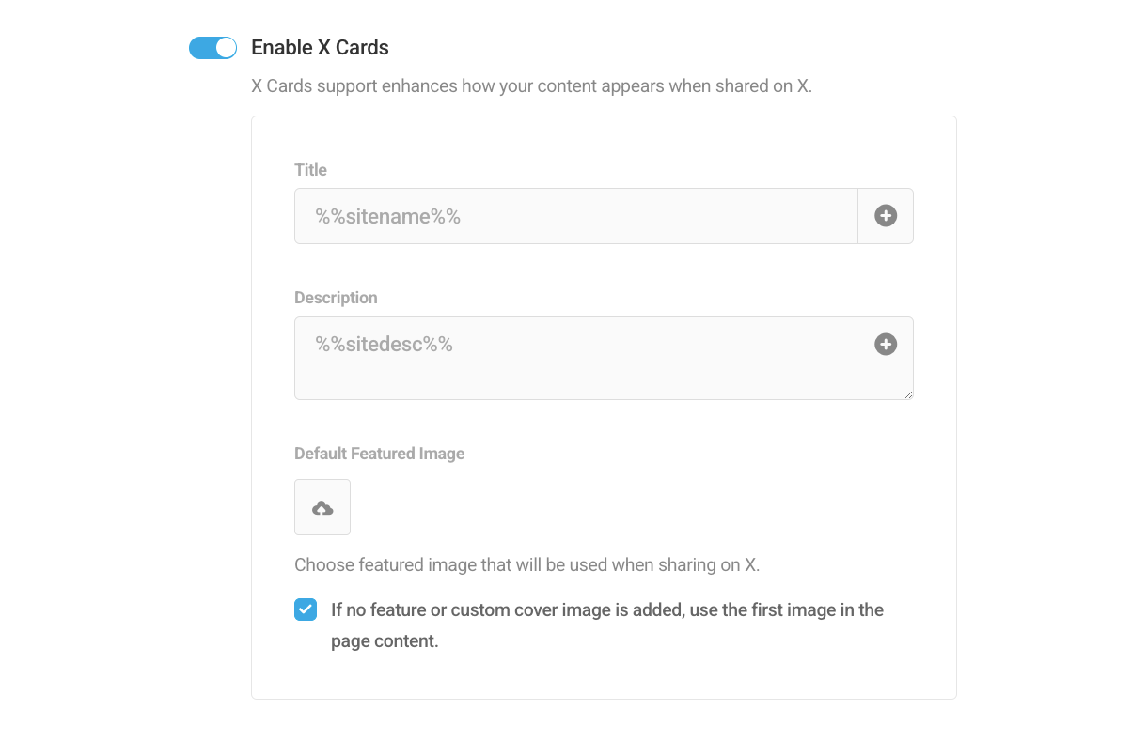Click the "Title" field label

[310, 170]
